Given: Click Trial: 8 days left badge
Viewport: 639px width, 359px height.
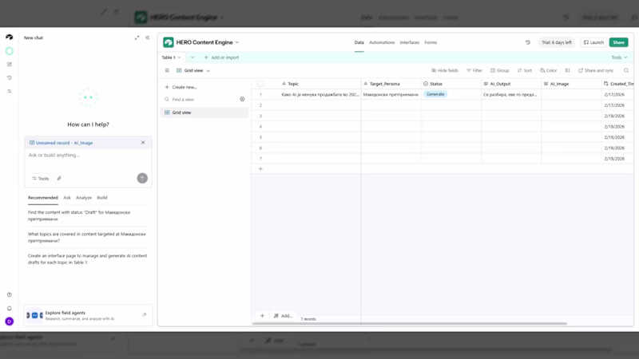Looking at the screenshot, I should tap(556, 42).
